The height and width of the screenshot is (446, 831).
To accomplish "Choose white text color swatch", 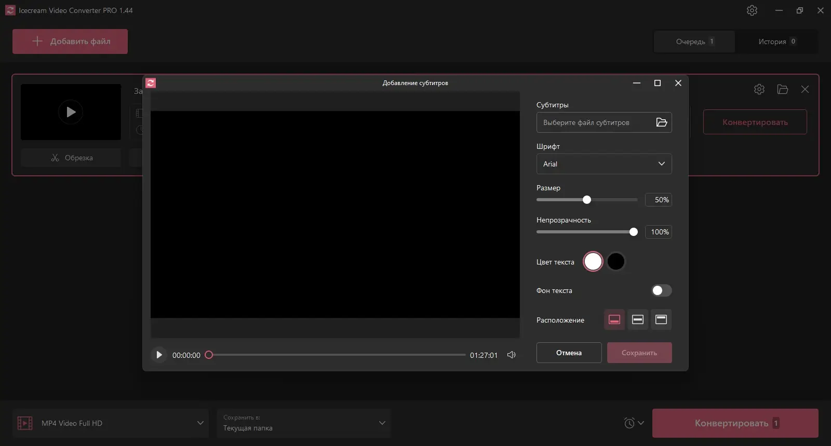I will pos(593,261).
